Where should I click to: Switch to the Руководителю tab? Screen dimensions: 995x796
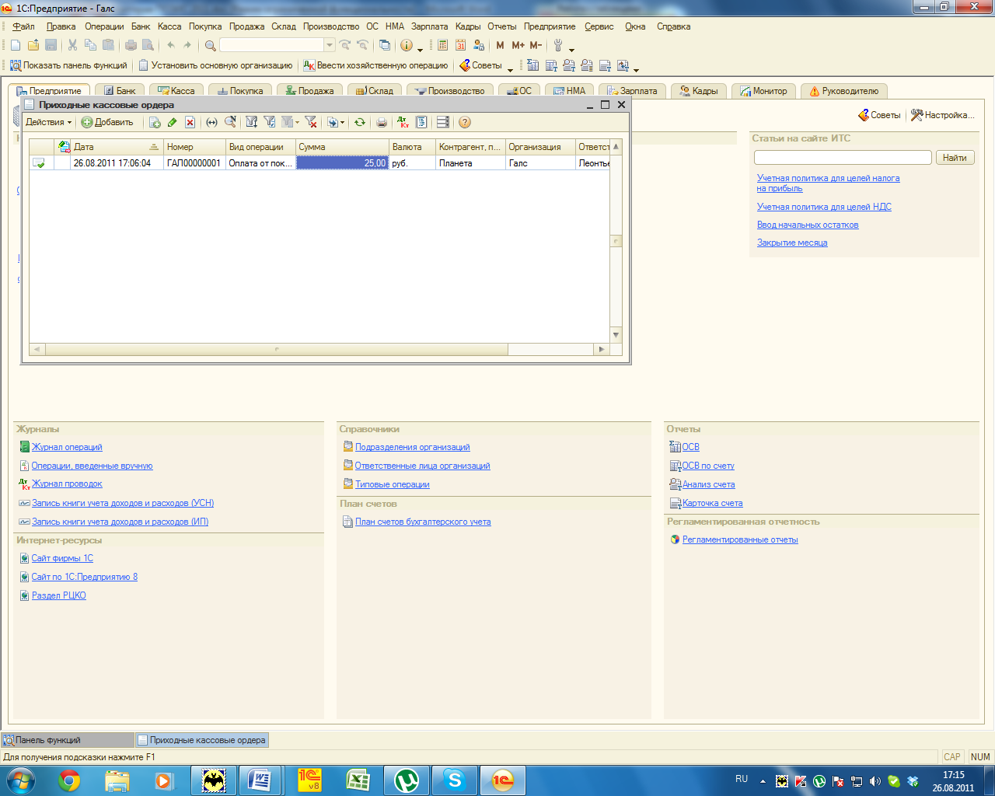[843, 91]
